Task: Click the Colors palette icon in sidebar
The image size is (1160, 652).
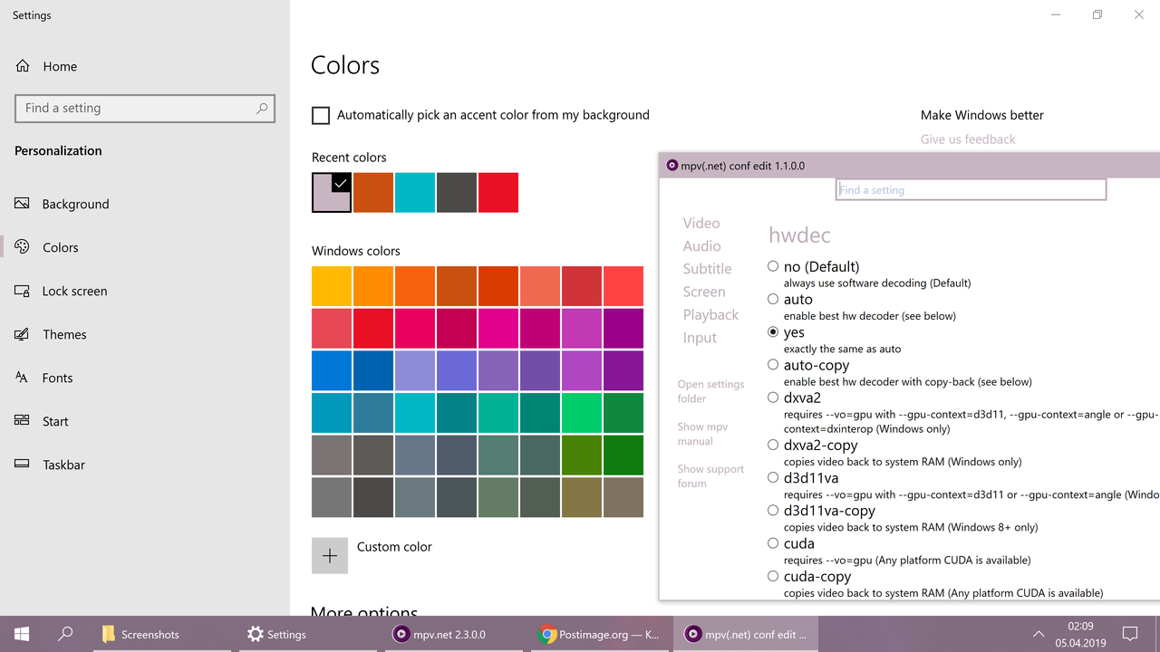Action: pyautogui.click(x=23, y=247)
